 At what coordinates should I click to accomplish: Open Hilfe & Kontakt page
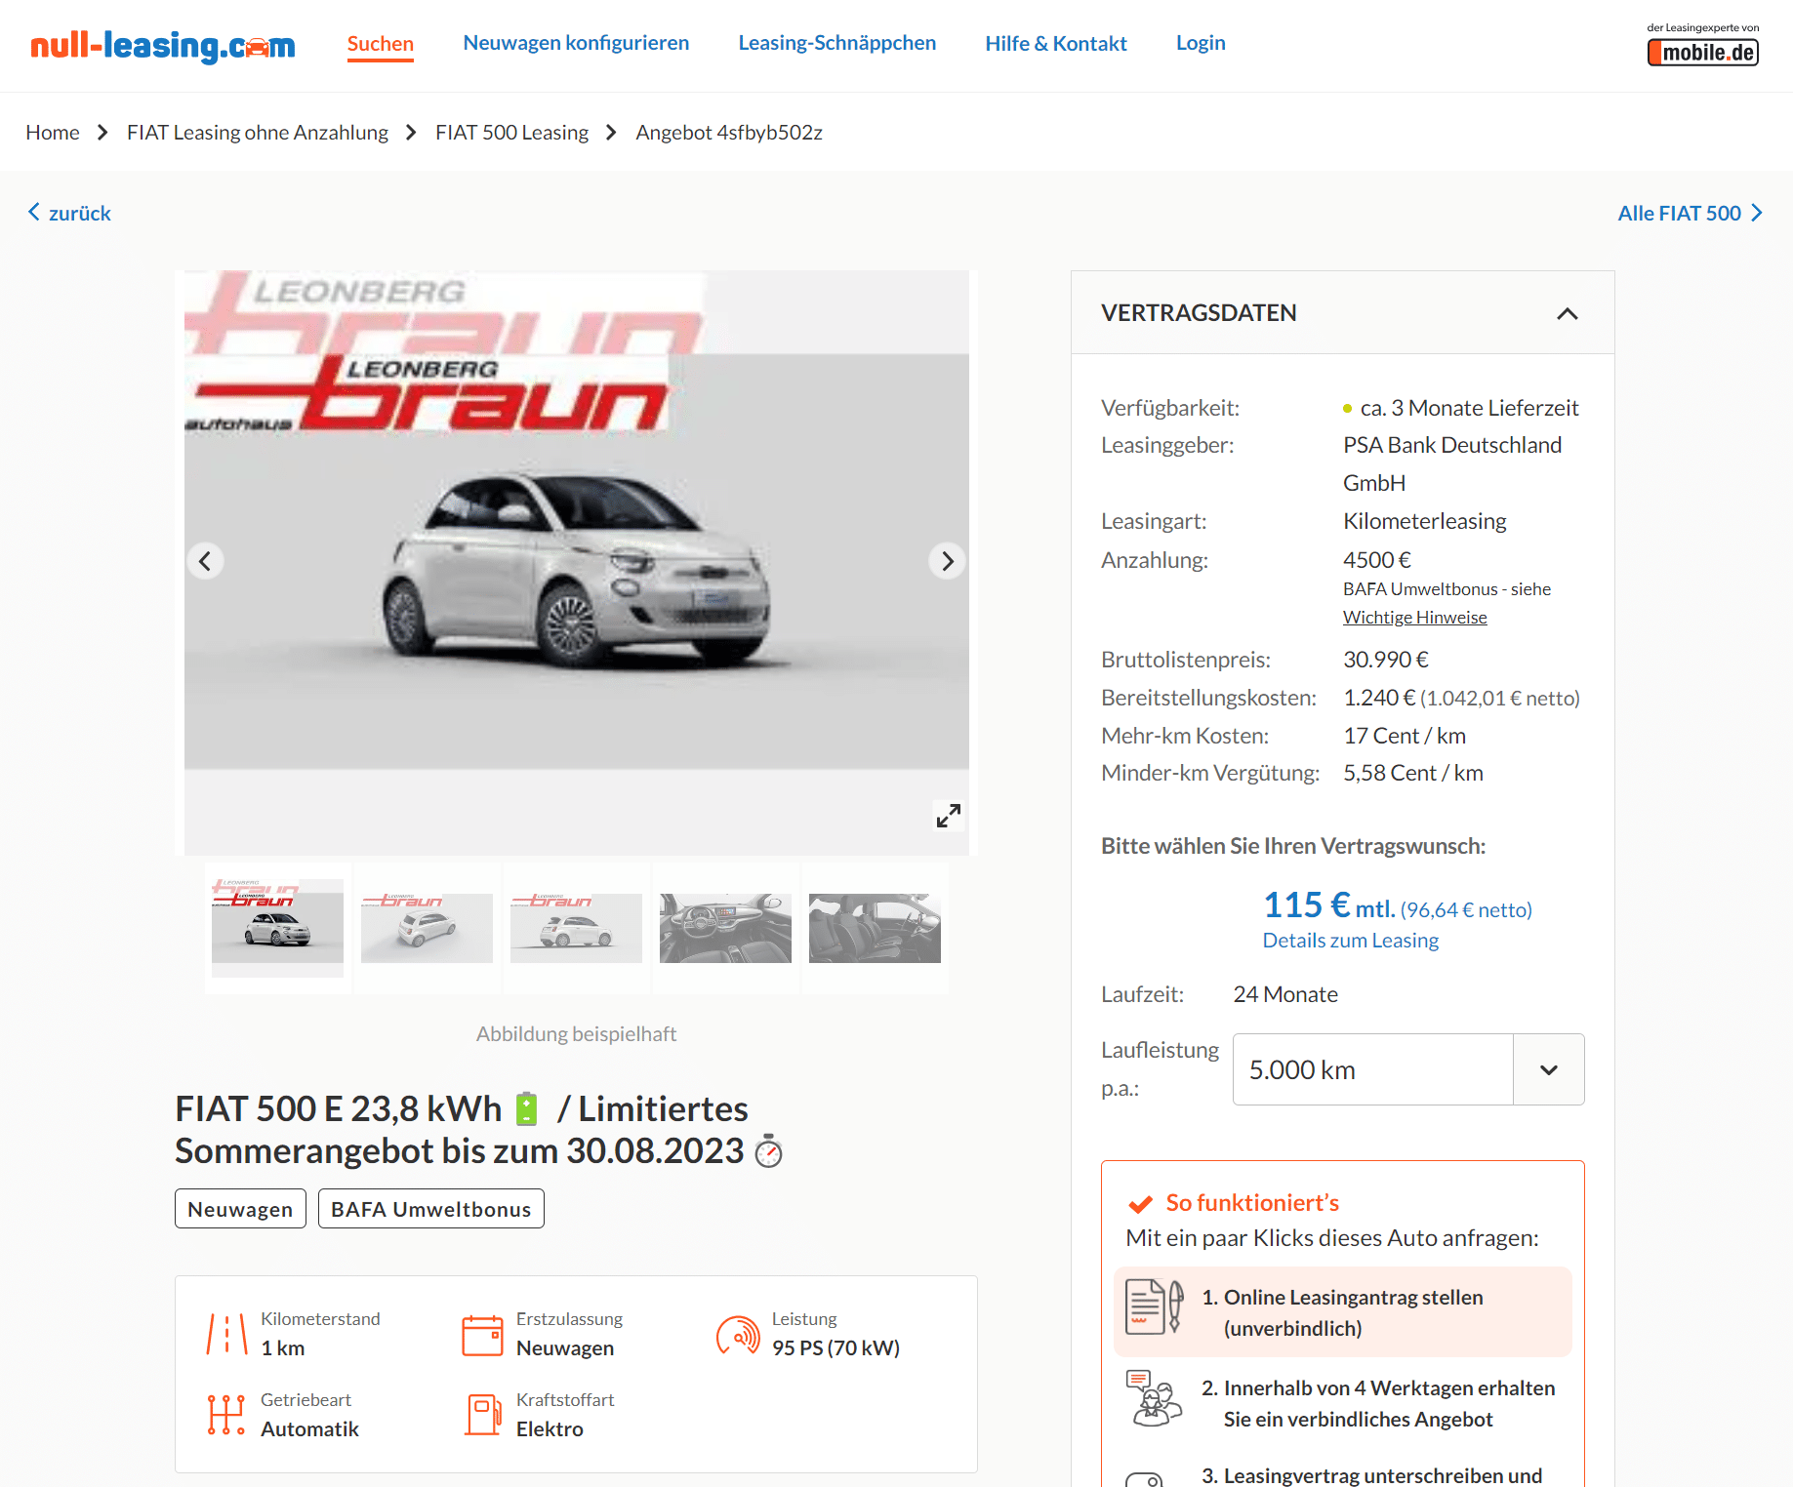click(1056, 43)
